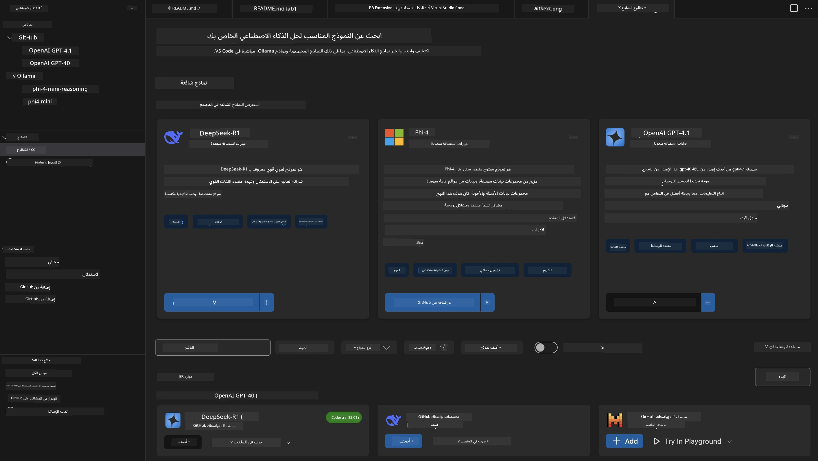Select phi4-mini in the sidebar tree
818x461 pixels.
(x=40, y=101)
